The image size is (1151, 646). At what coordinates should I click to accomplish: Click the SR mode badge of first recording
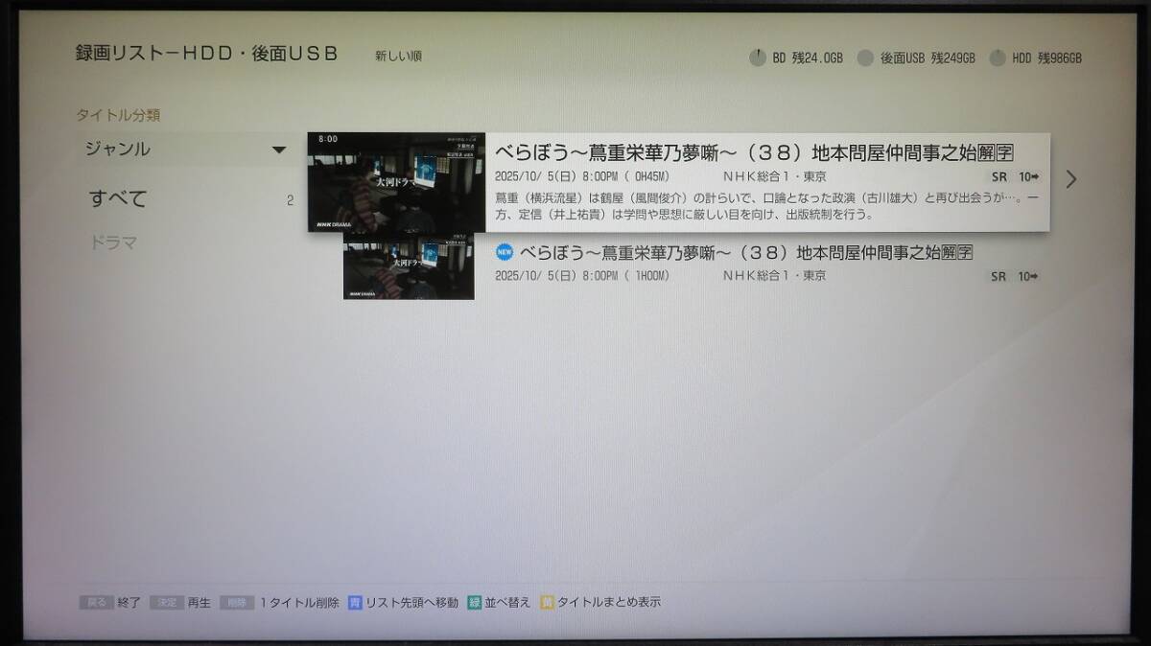pos(998,177)
